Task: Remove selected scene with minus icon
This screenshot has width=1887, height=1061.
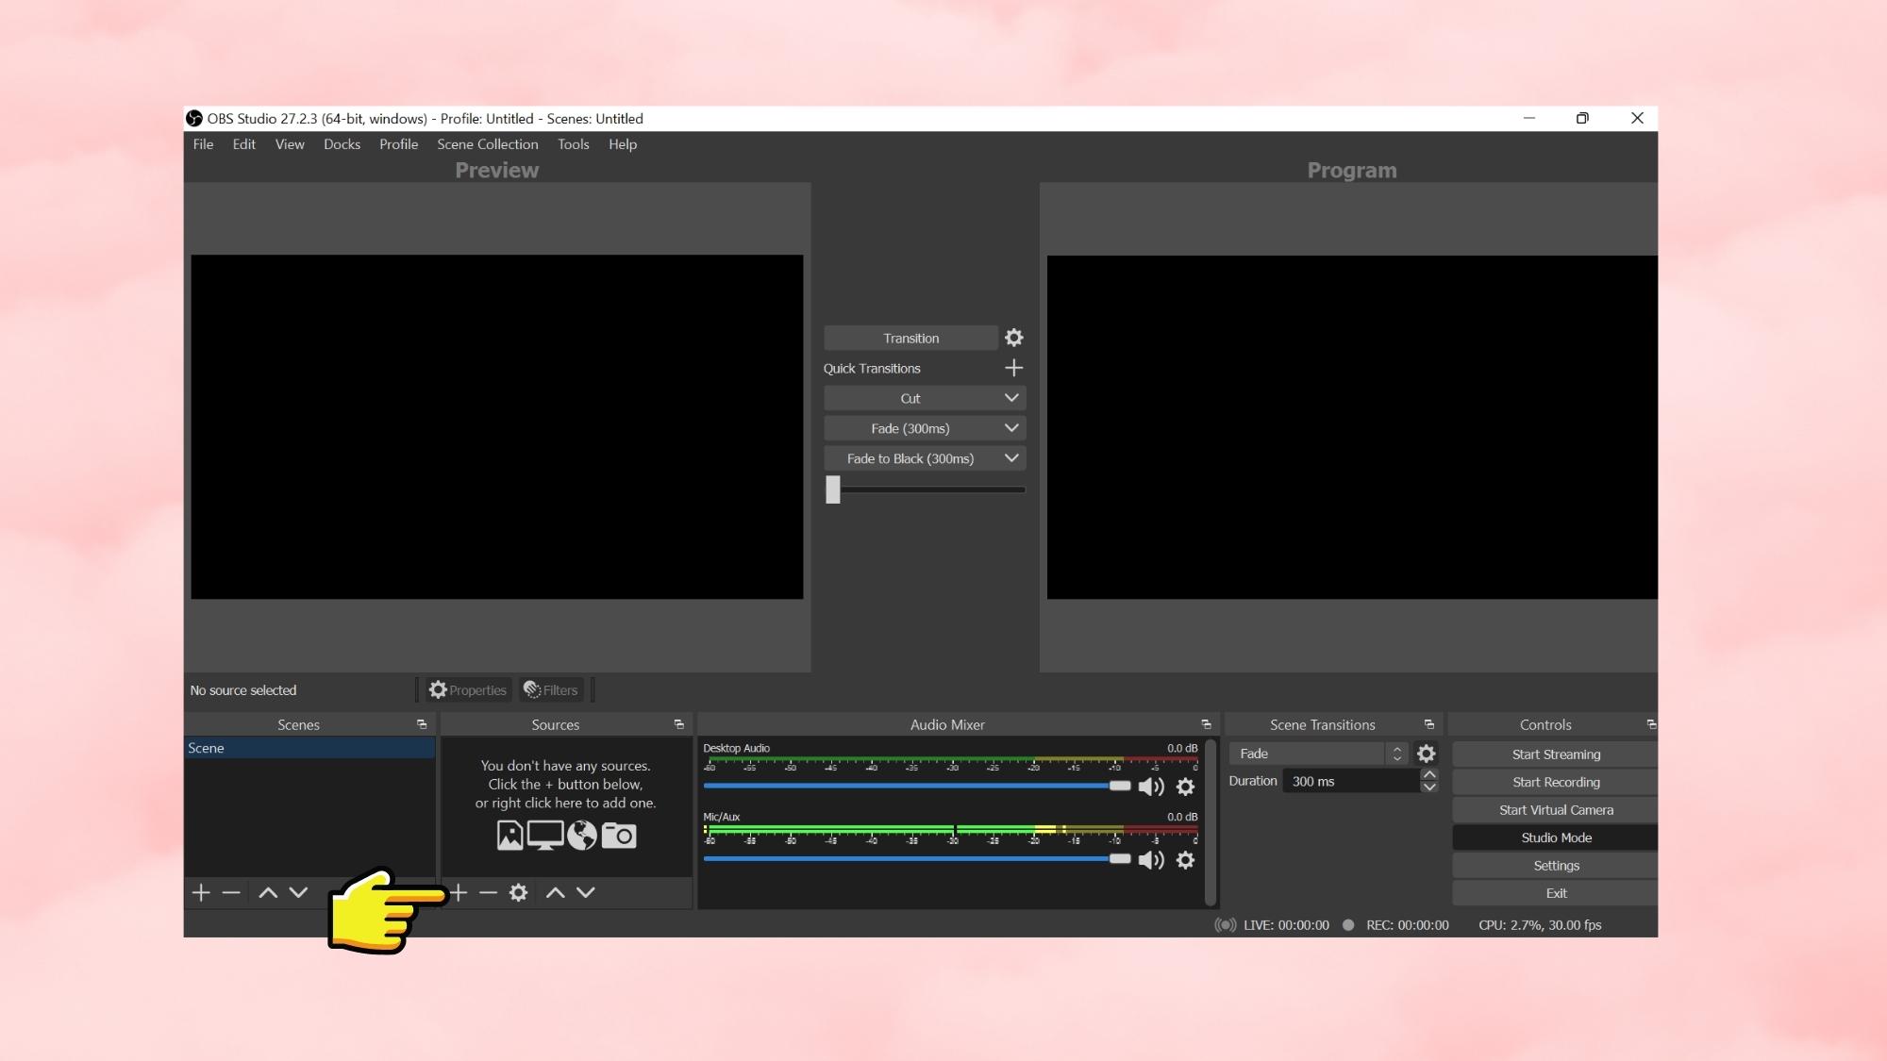Action: [231, 892]
